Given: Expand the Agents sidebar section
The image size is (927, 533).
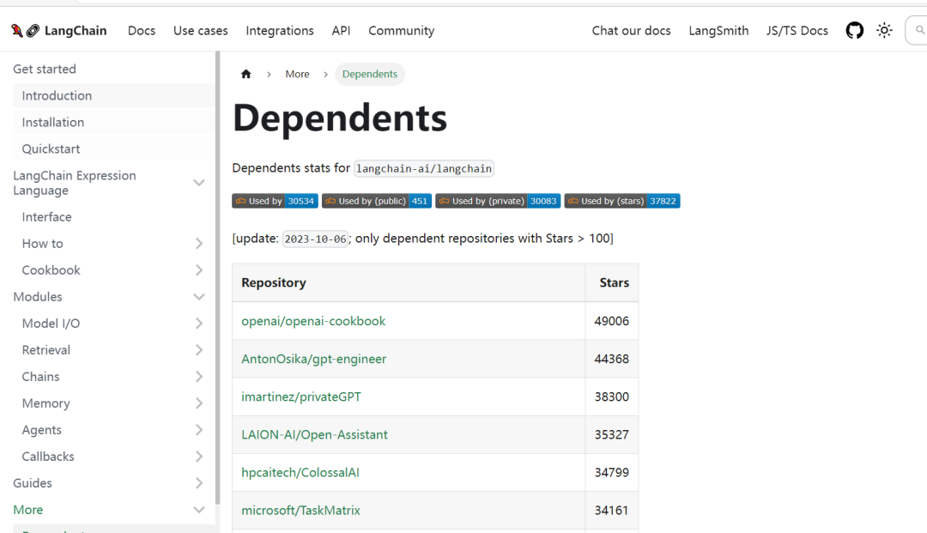Looking at the screenshot, I should 199,430.
